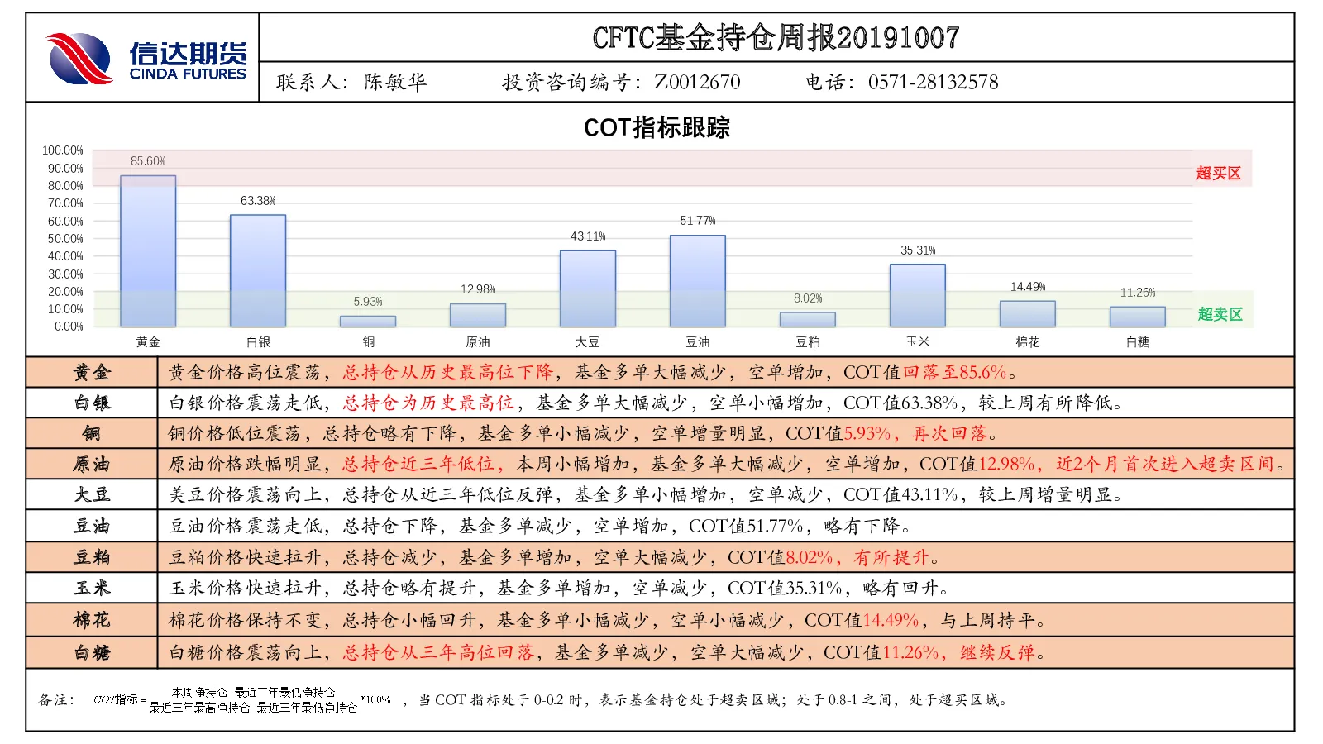The height and width of the screenshot is (744, 1323).
Task: Select the 豆粕 table row header
Action: [x=92, y=557]
